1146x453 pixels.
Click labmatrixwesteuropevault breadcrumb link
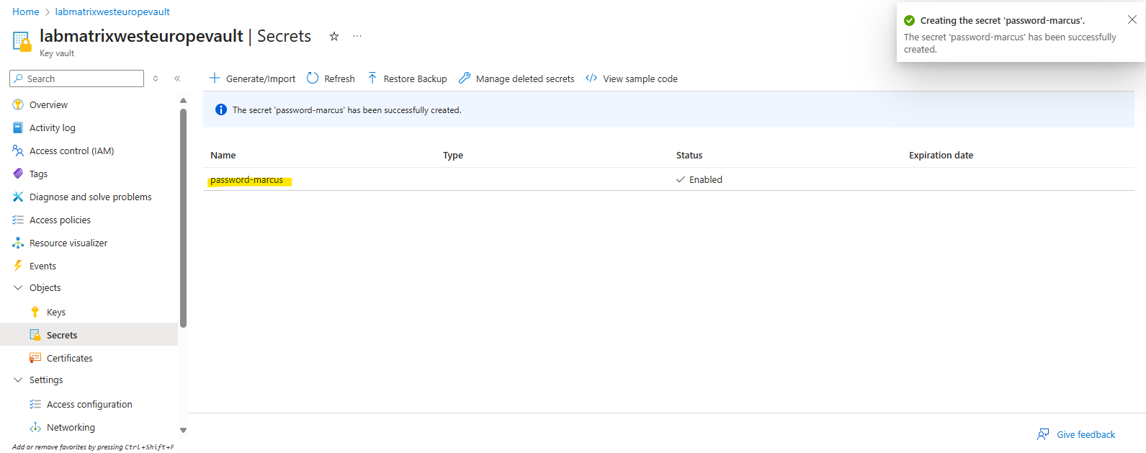[112, 12]
